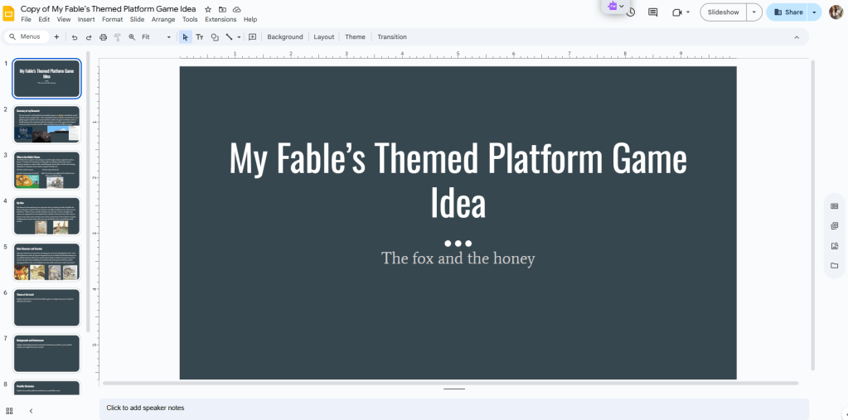Screen dimensions: 848x420
Task: Click the Add comment toolbar icon
Action: tap(252, 37)
